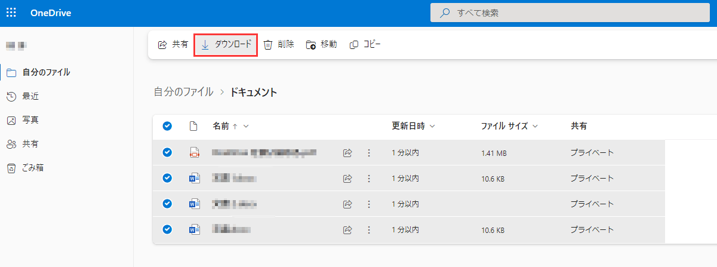Click the Word icon in the second row
Screen dimensions: 717x267
coord(194,178)
